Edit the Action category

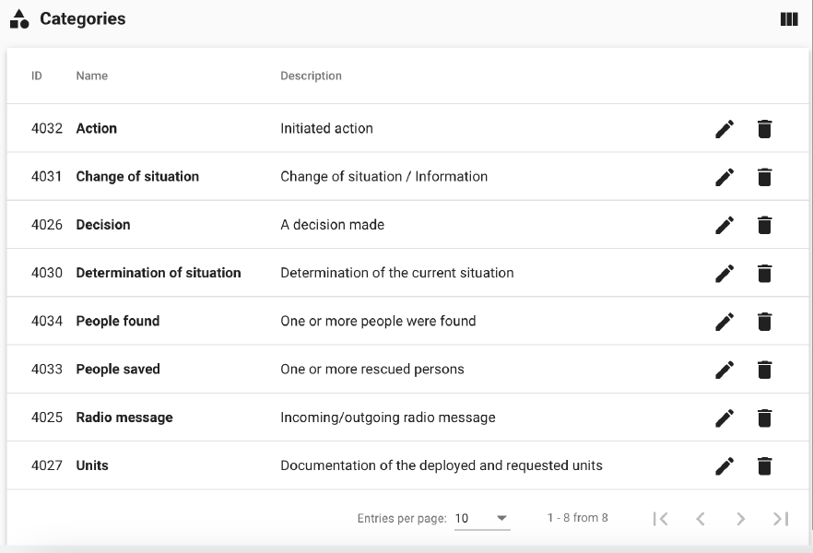725,129
